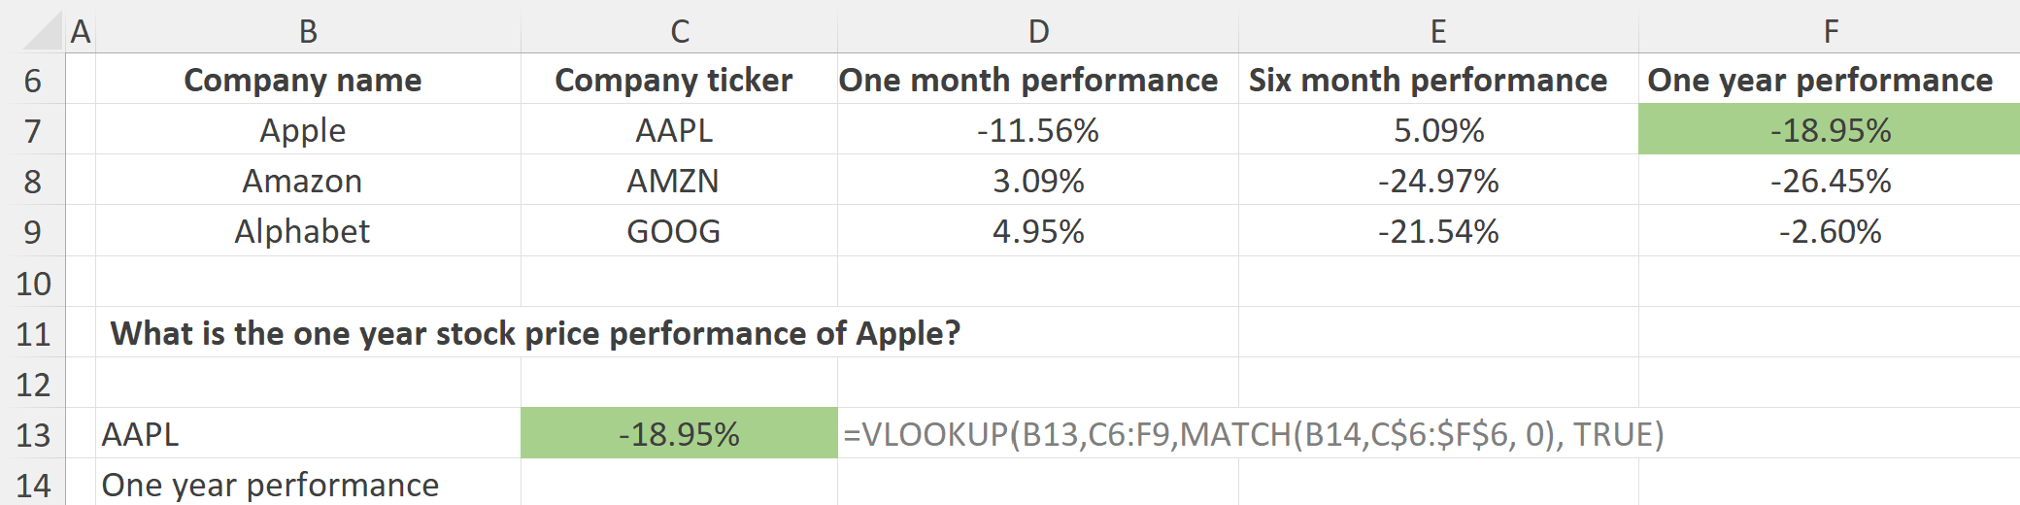This screenshot has width=2020, height=505.
Task: Select the column E header
Action: click(1438, 31)
